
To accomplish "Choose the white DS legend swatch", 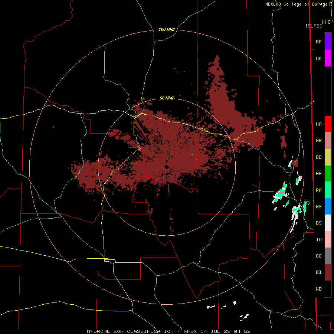I will tap(328, 223).
